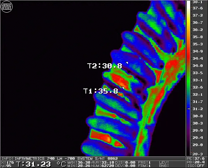Click the IRIS logo in top-left corner
The width and height of the screenshot is (208, 168).
point(6,6)
